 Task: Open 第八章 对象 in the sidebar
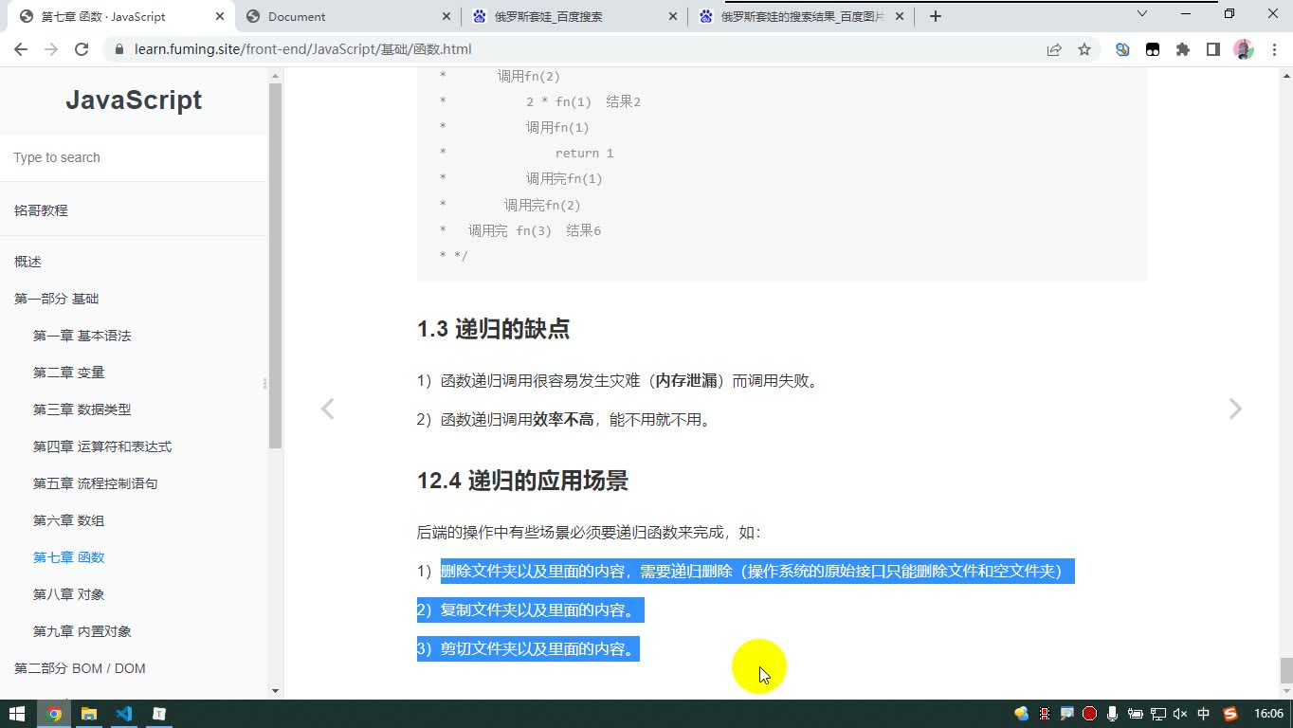pos(68,594)
